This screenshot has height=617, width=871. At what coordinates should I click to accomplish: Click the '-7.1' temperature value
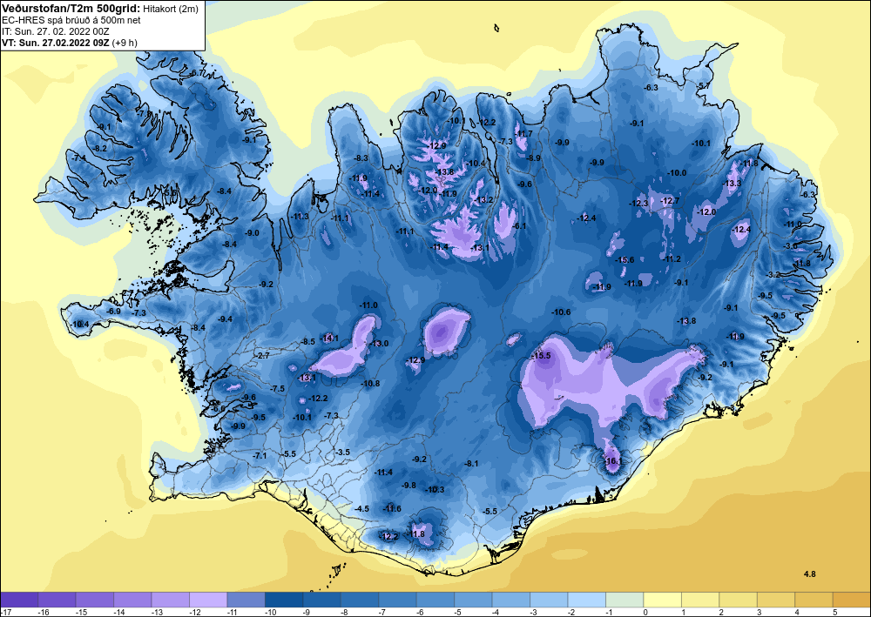click(x=260, y=455)
